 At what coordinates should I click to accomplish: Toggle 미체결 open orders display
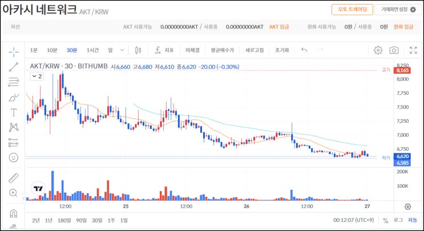192,50
